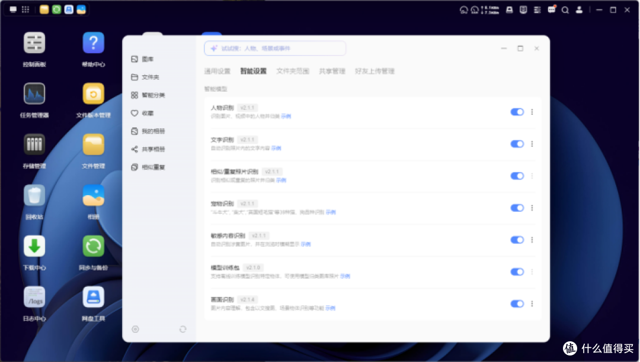Open more options for 模型训练包
The width and height of the screenshot is (640, 362).
(x=532, y=271)
